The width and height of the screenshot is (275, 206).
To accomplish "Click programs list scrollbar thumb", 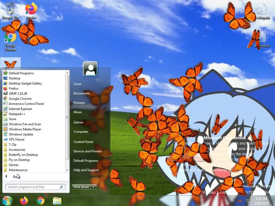I will 67,117.
